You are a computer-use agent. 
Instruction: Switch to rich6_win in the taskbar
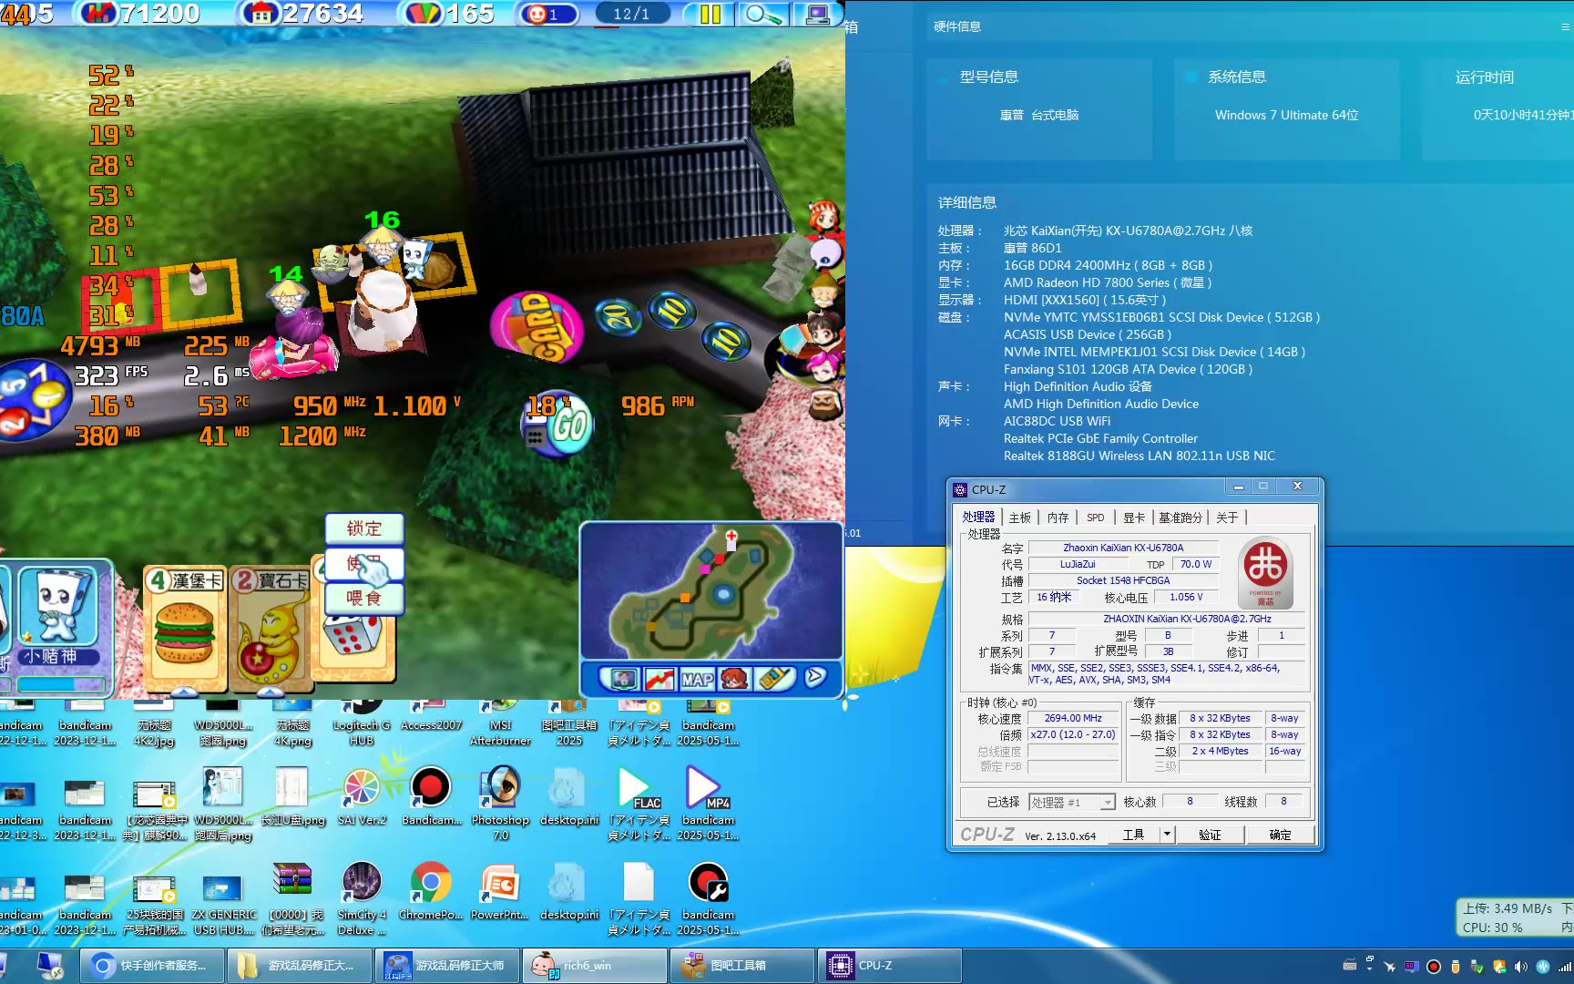pyautogui.click(x=595, y=966)
